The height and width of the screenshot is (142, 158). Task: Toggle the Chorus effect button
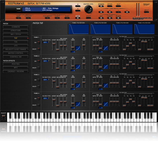point(110,18)
